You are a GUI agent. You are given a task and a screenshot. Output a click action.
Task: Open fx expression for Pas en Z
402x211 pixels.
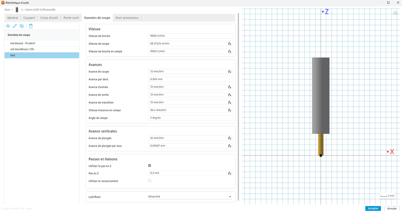pos(230,173)
